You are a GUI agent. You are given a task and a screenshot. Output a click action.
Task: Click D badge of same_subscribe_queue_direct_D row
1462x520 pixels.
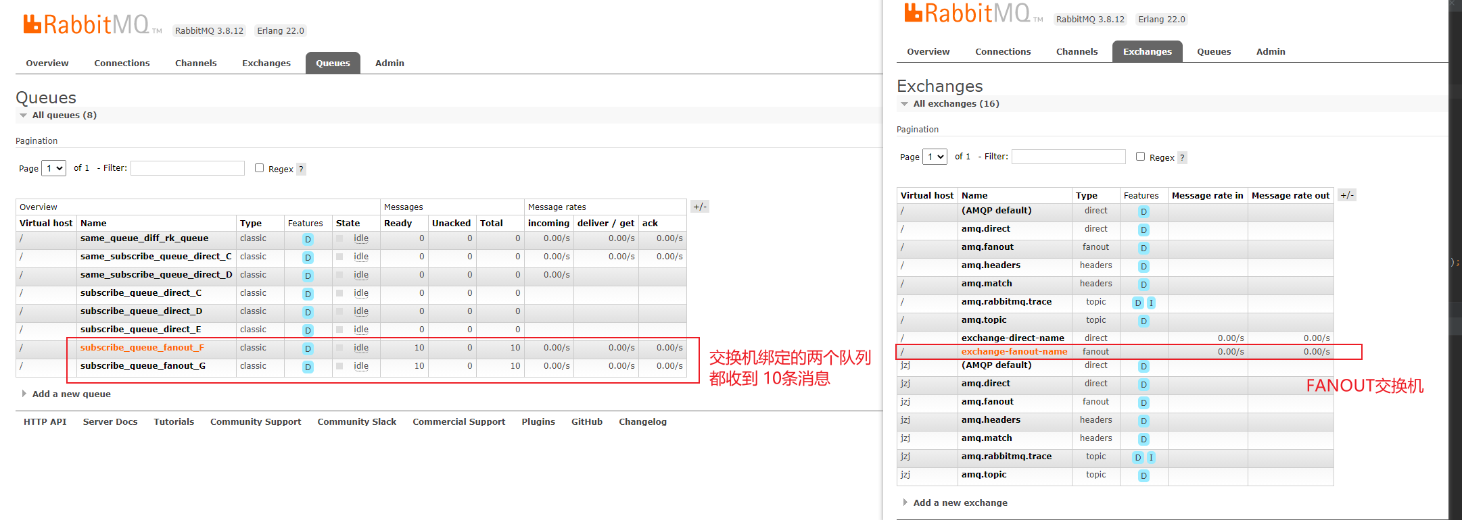[x=308, y=276]
